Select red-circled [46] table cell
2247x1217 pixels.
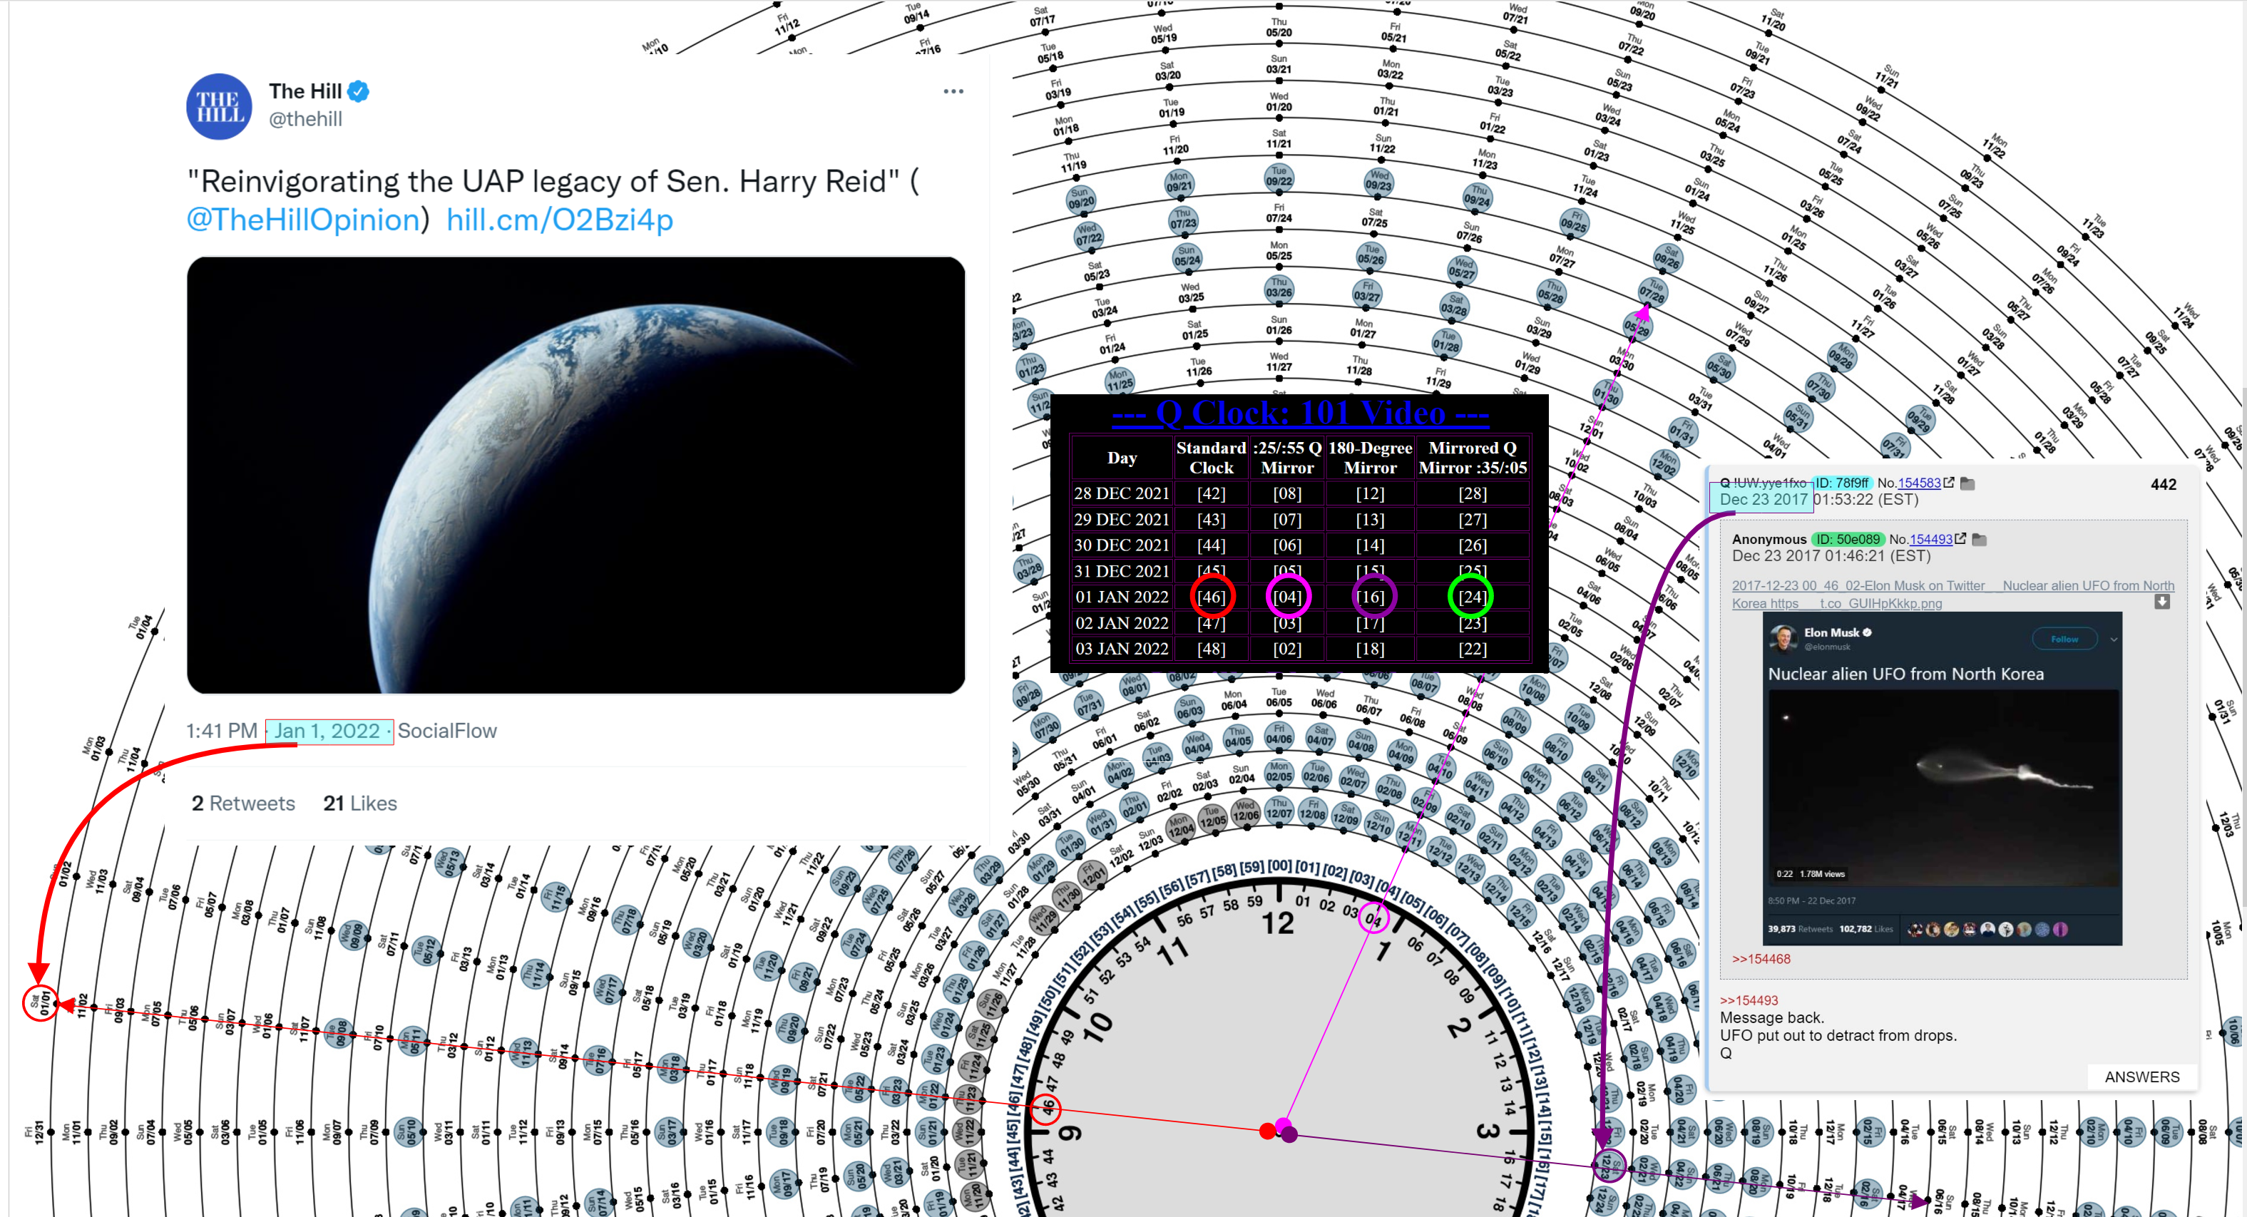tap(1211, 596)
